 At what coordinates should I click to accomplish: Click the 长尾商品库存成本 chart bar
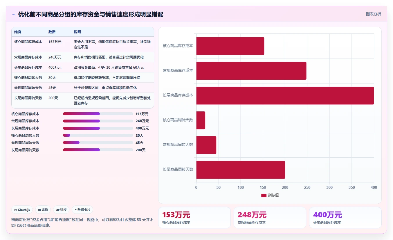point(285,95)
